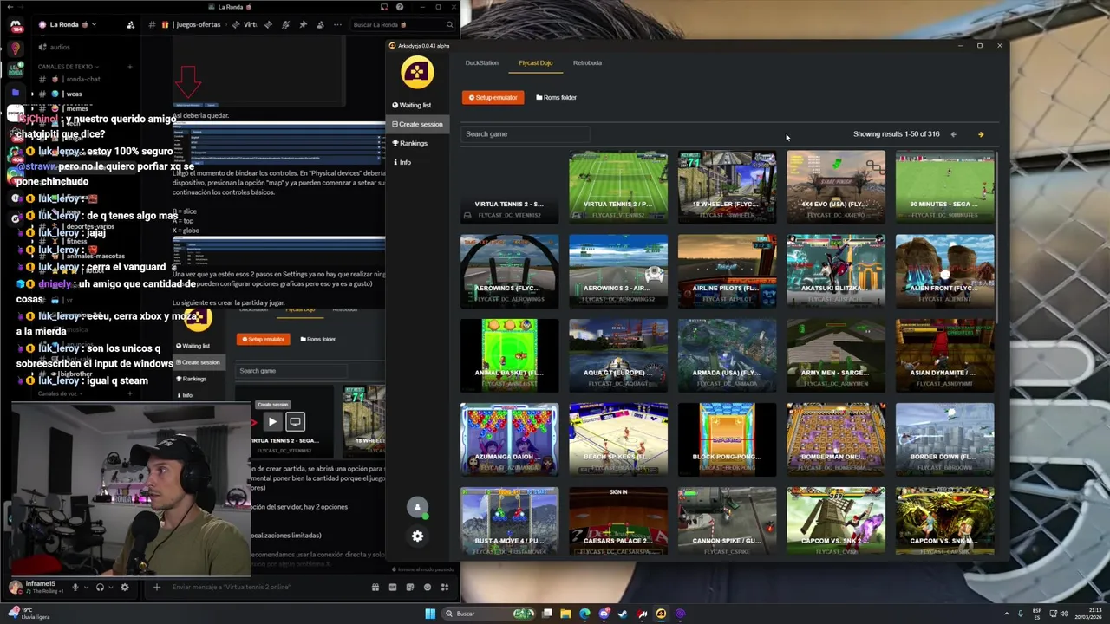Expand microphone options arrow in Discord
Screen dimensions: 1110x624
coord(87,587)
